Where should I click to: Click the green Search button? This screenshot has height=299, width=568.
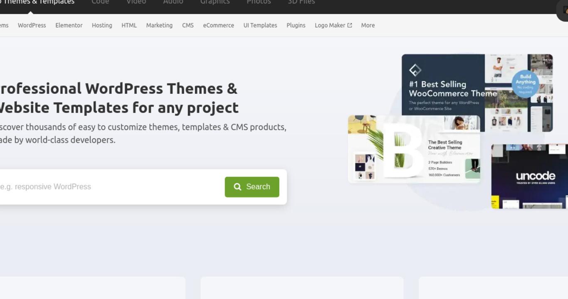pyautogui.click(x=252, y=187)
